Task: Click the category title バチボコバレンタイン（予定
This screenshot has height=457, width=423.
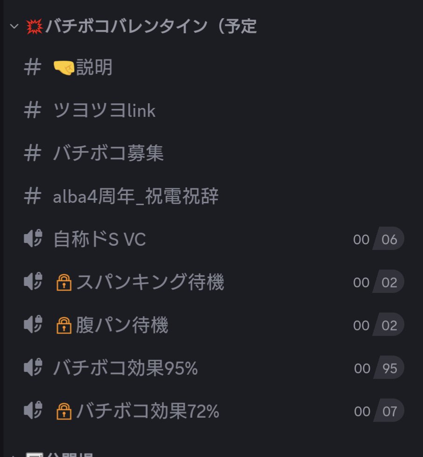Action: coord(151,26)
